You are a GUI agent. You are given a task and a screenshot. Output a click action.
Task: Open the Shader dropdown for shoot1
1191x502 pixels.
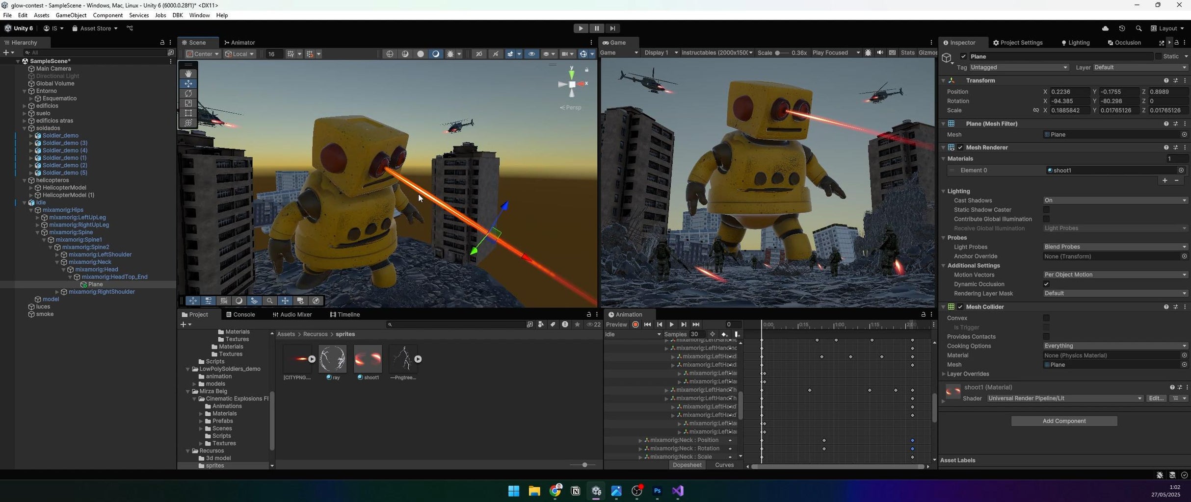[x=1064, y=399]
